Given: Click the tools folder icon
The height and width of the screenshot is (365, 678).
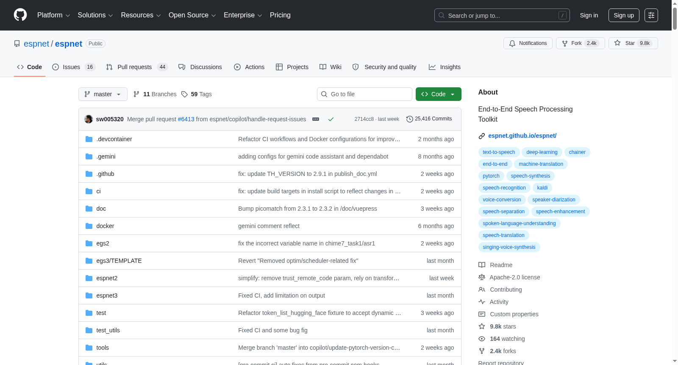Looking at the screenshot, I should (x=89, y=348).
